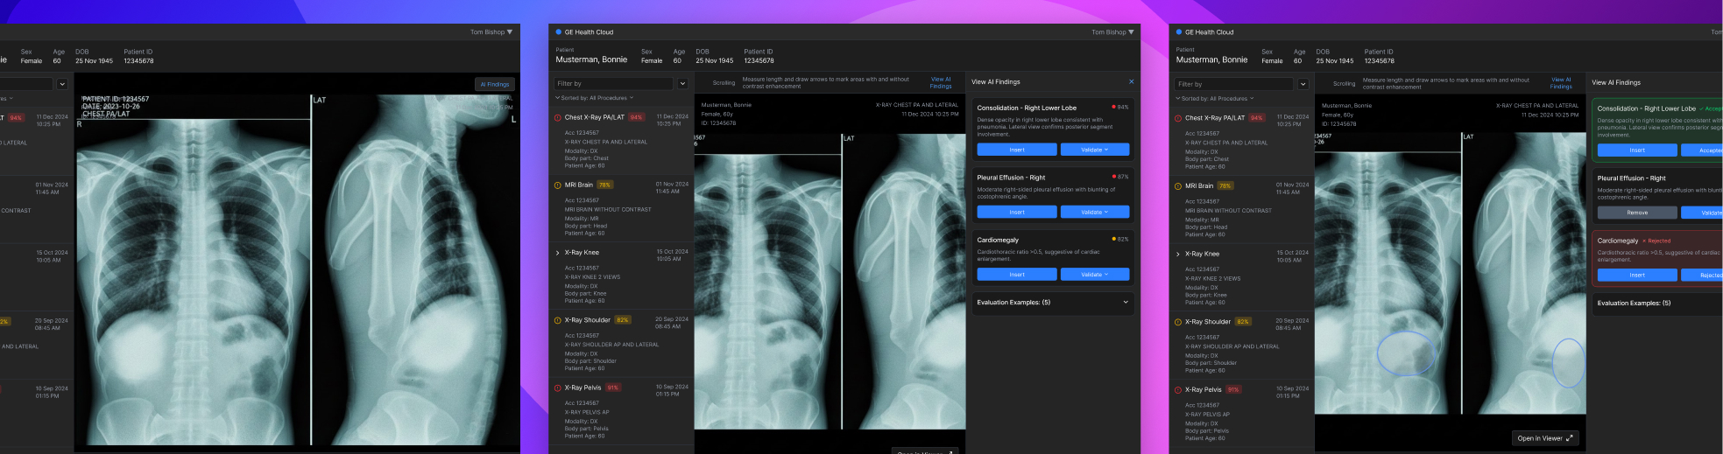
Task: Click the GE Health Cloud logo in right window
Action: [1179, 32]
